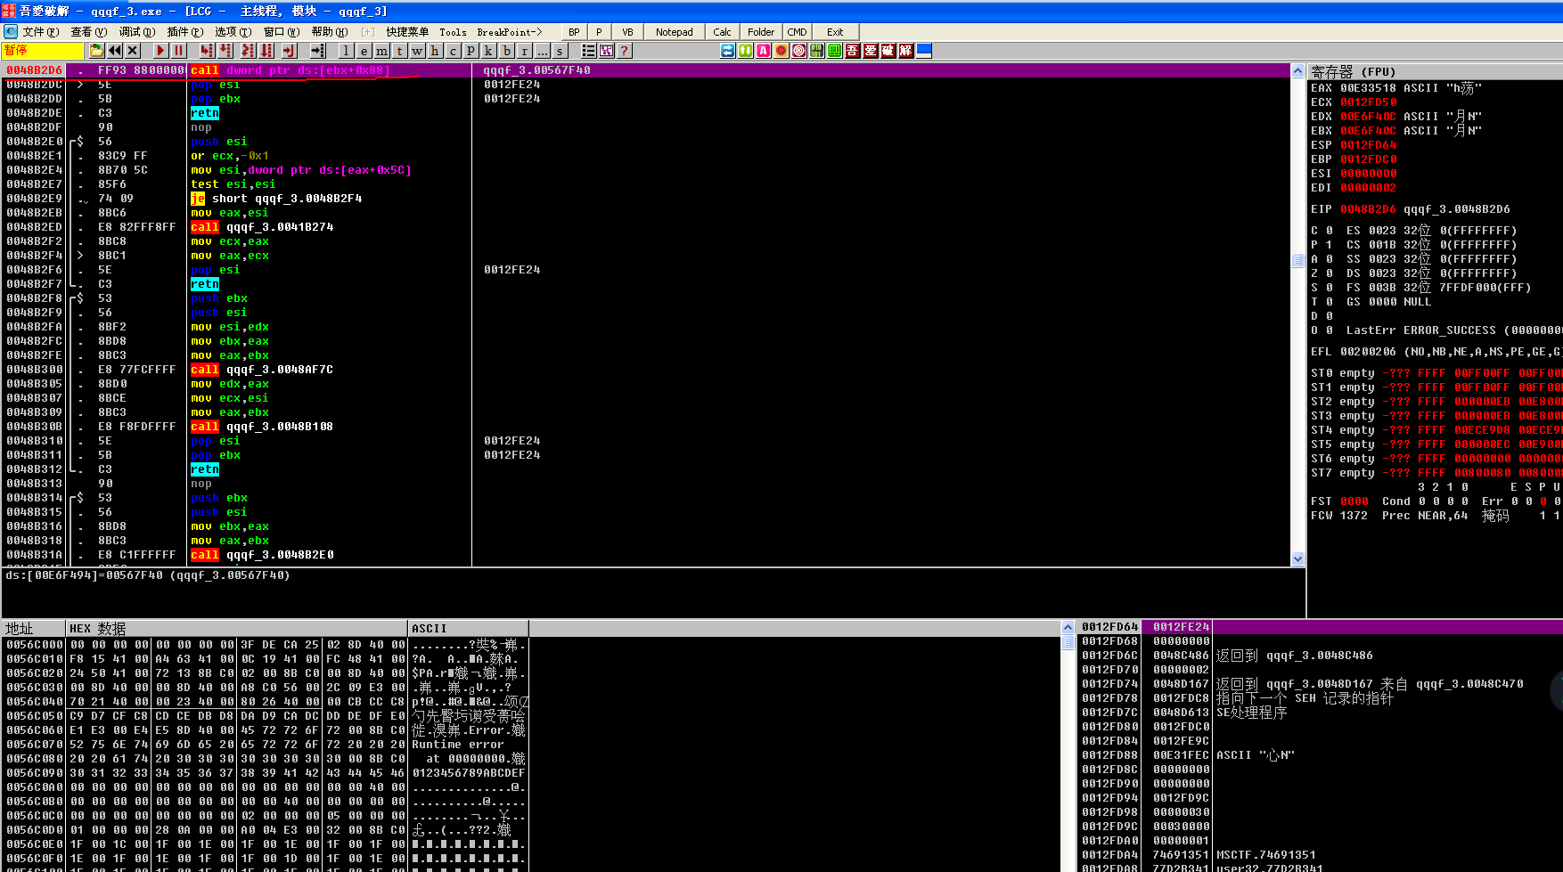The height and width of the screenshot is (872, 1563).
Task: Restart the program with the rewind icon
Action: click(115, 51)
